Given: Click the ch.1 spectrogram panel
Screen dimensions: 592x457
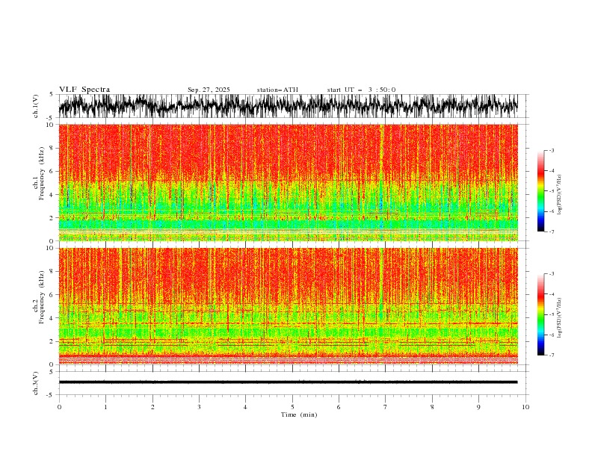Looking at the screenshot, I should coord(289,182).
